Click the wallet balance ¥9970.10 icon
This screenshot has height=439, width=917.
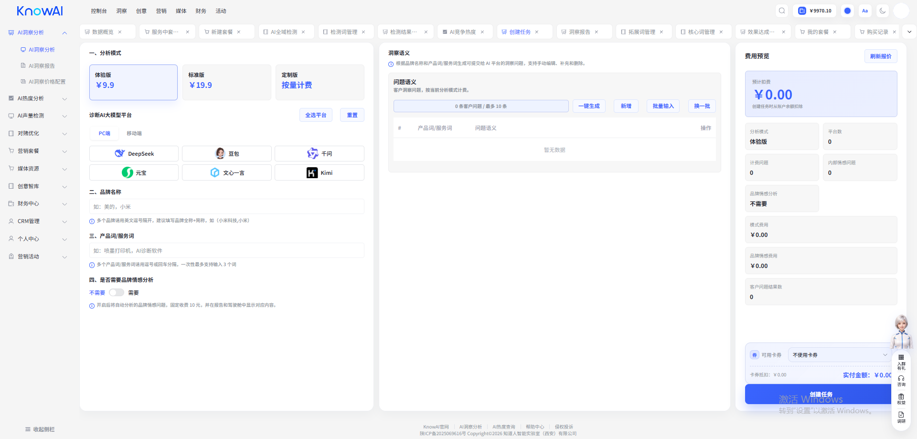(x=814, y=11)
